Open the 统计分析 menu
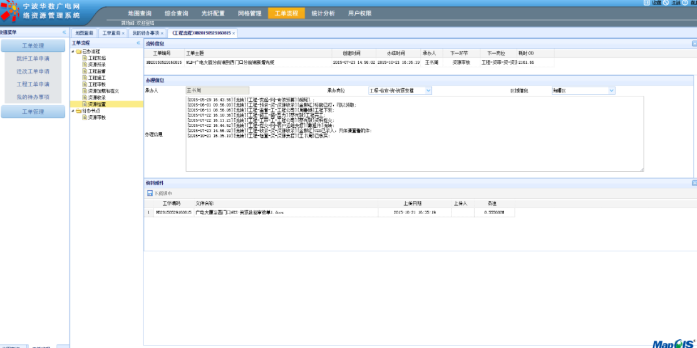The width and height of the screenshot is (697, 348). tap(323, 13)
